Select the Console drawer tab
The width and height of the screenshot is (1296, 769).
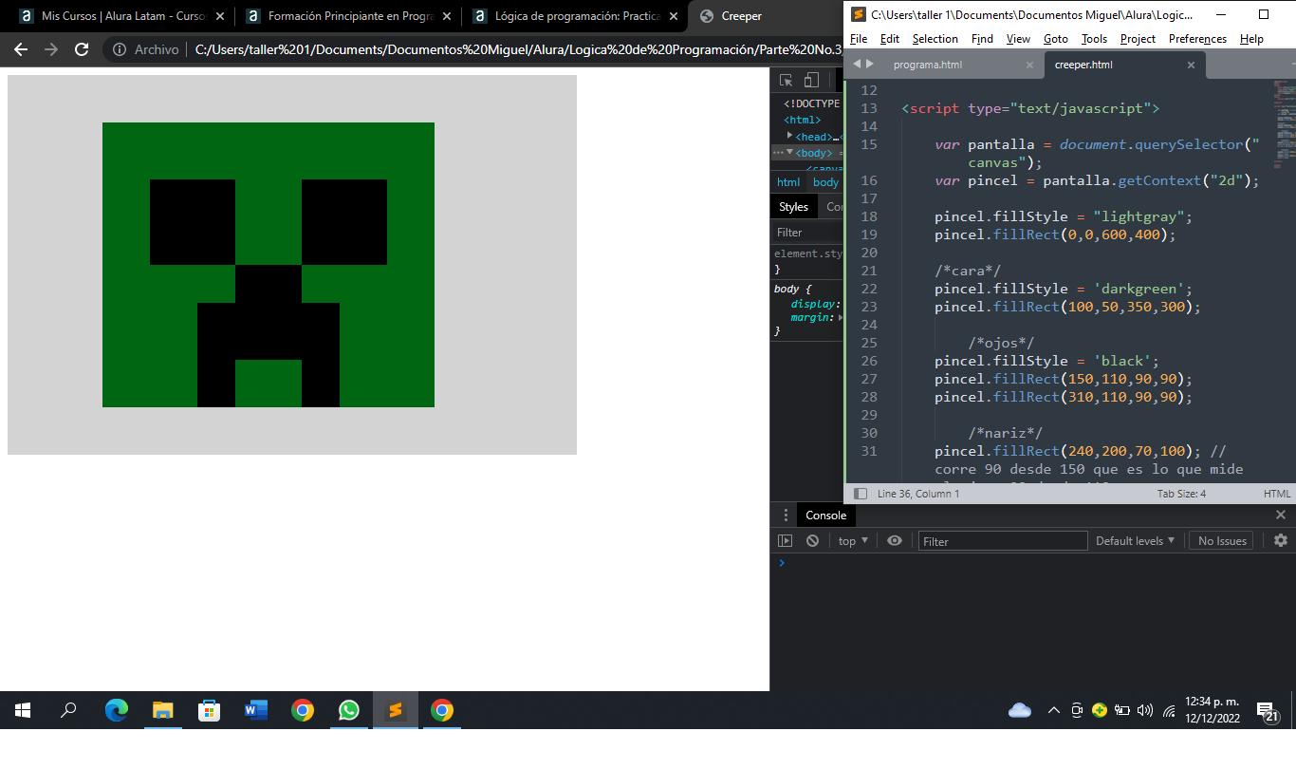[825, 515]
